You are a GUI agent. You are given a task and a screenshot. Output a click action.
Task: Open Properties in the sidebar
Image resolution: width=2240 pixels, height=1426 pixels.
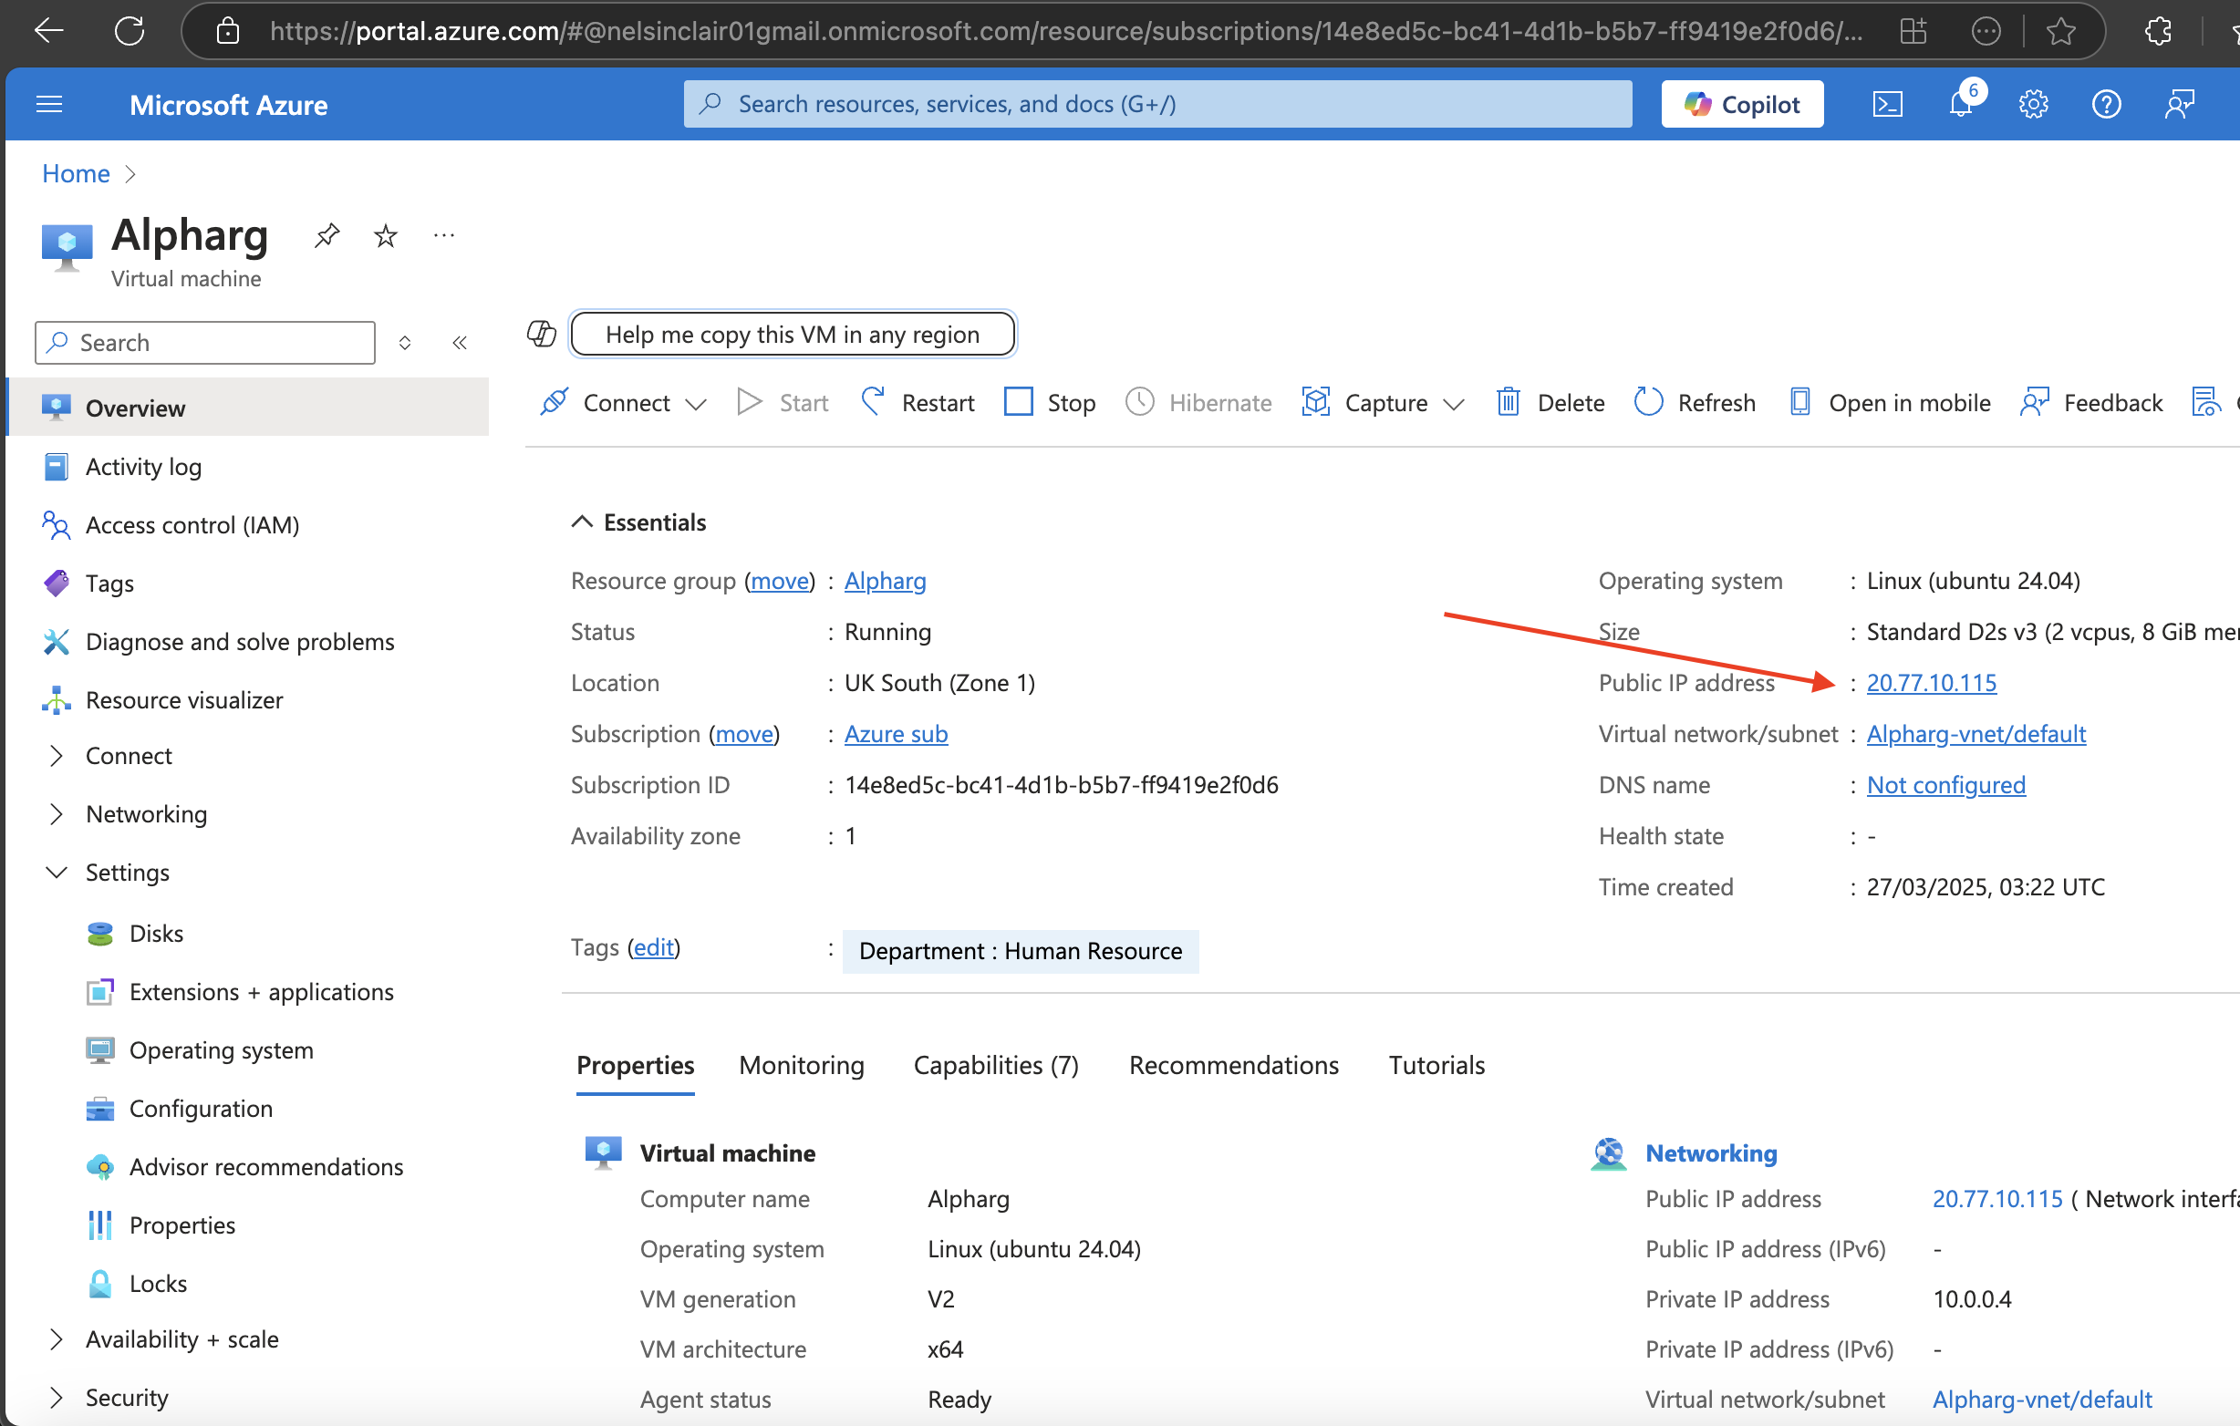[x=182, y=1225]
